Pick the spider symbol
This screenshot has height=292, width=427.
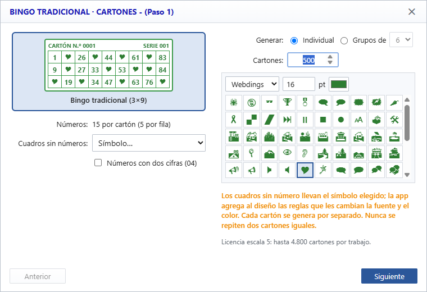click(234, 103)
